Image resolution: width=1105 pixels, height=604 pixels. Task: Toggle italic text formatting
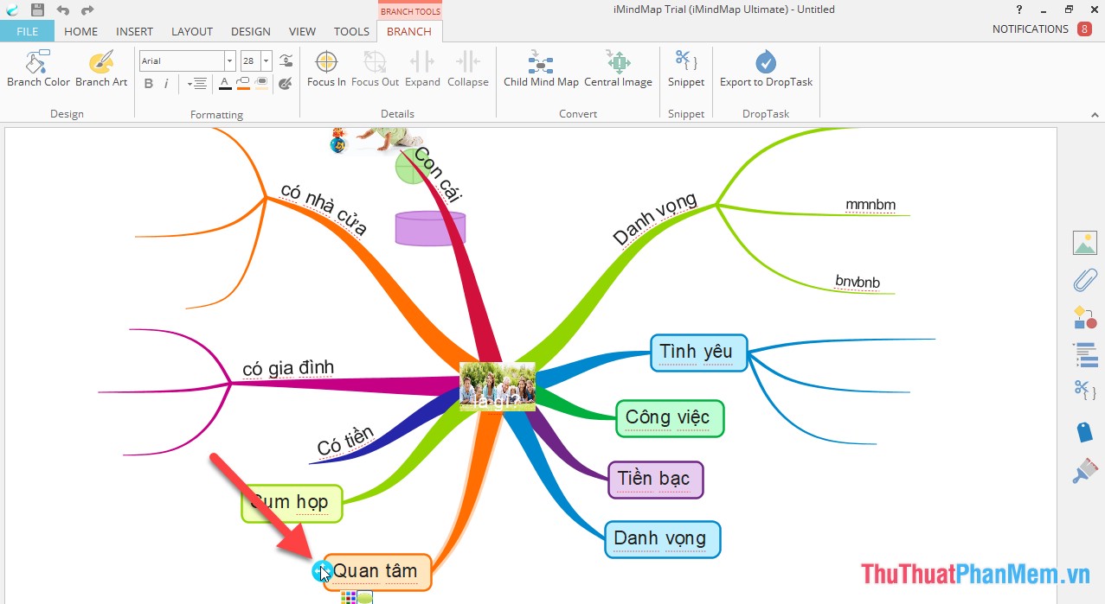click(x=165, y=83)
